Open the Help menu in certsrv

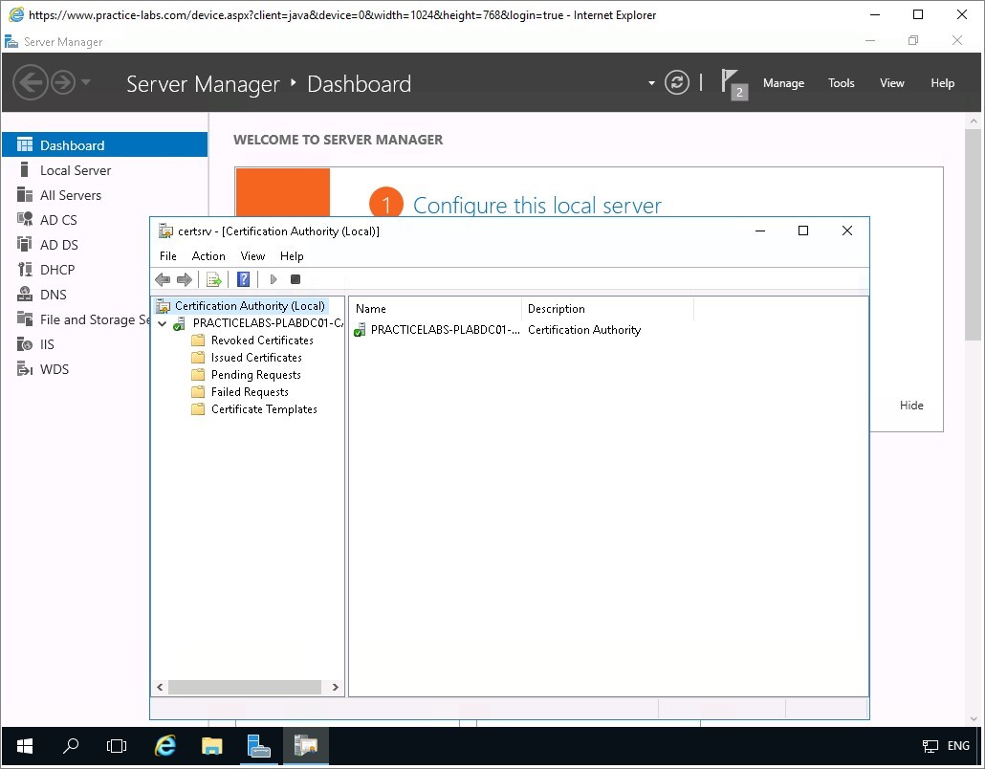coord(292,256)
